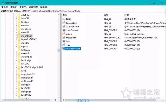
Task: Click the registry path address bar
Action: point(83,11)
